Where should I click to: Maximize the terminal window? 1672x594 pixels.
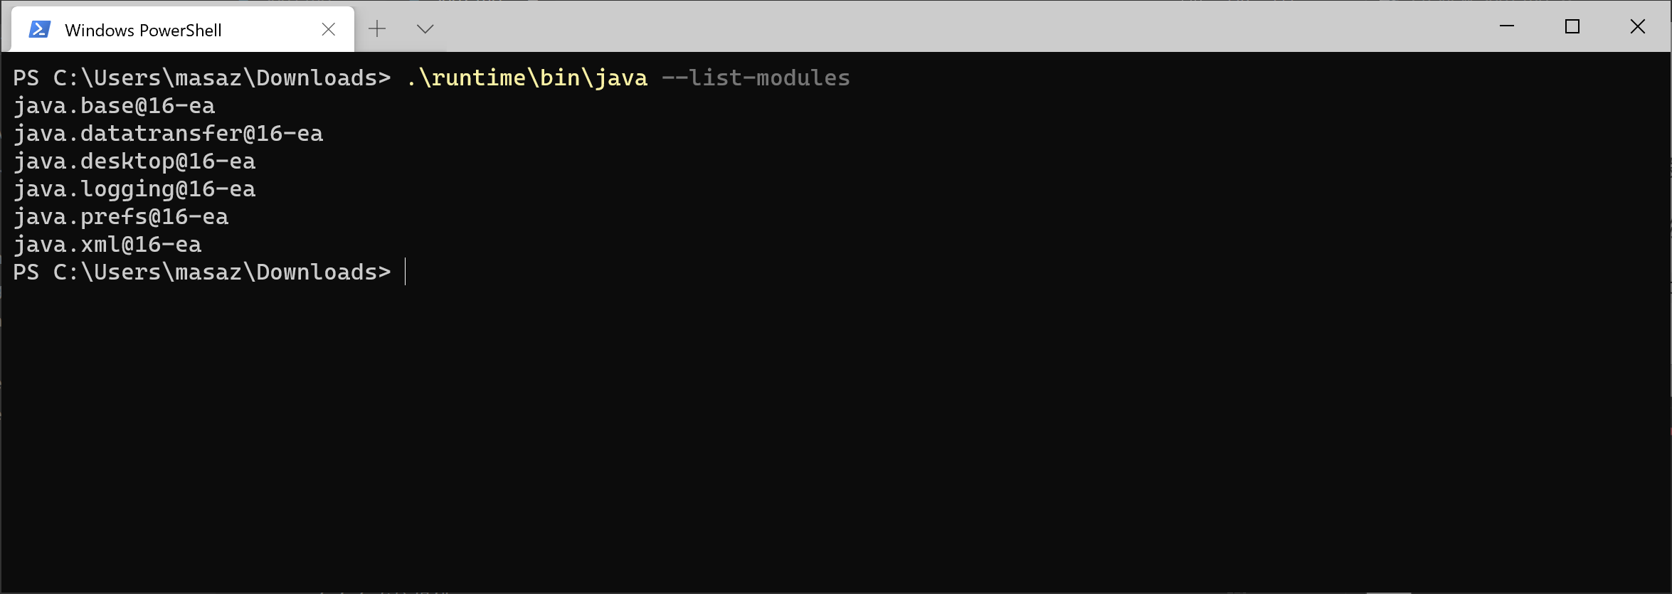(1572, 26)
